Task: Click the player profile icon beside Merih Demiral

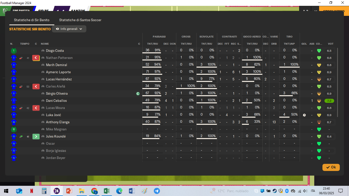Action: pyautogui.click(x=43, y=65)
